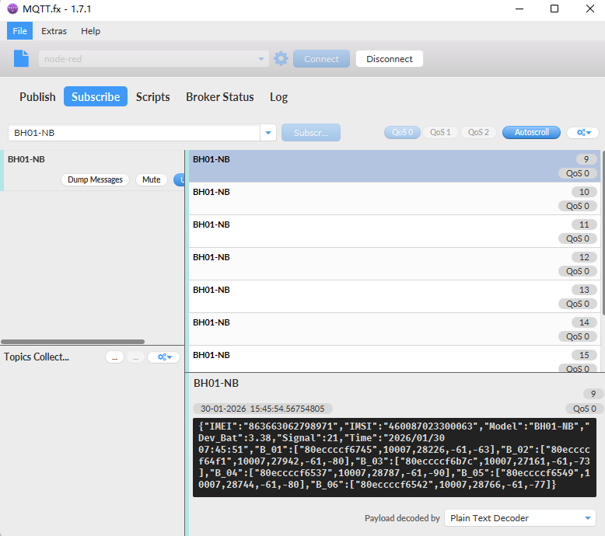
Task: Click the Topics Collector label
Action: [37, 357]
